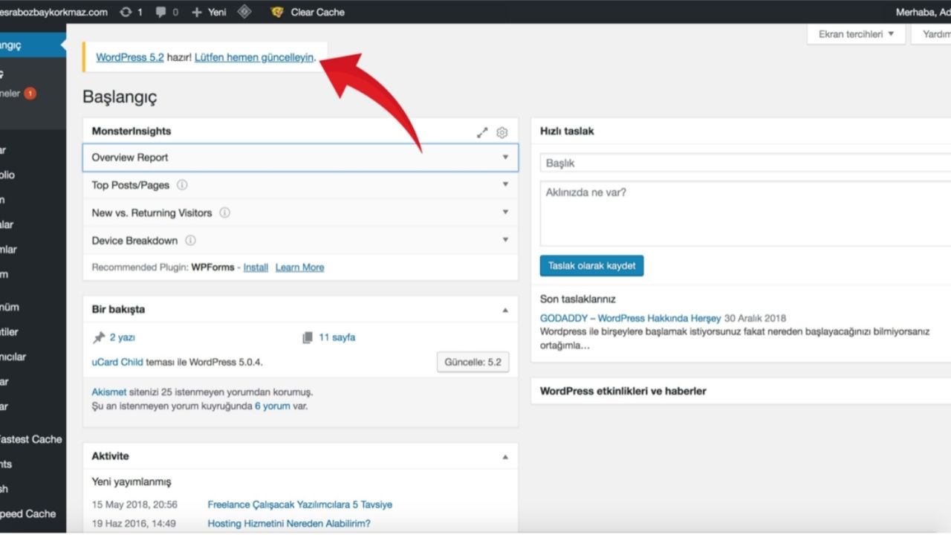Viewport: 951px width, 535px height.
Task: Expand the Top Posts/Pages section arrow
Action: [x=505, y=184]
